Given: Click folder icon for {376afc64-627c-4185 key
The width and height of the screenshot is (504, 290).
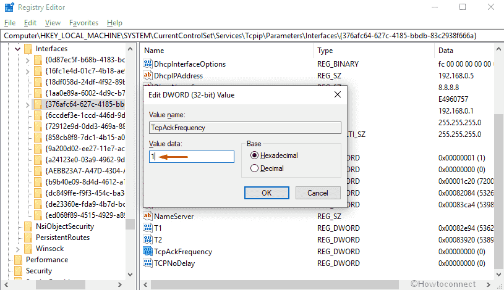Looking at the screenshot, I should (x=38, y=104).
